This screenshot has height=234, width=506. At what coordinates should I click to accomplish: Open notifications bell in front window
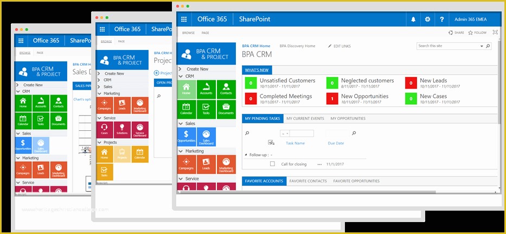pyautogui.click(x=413, y=20)
